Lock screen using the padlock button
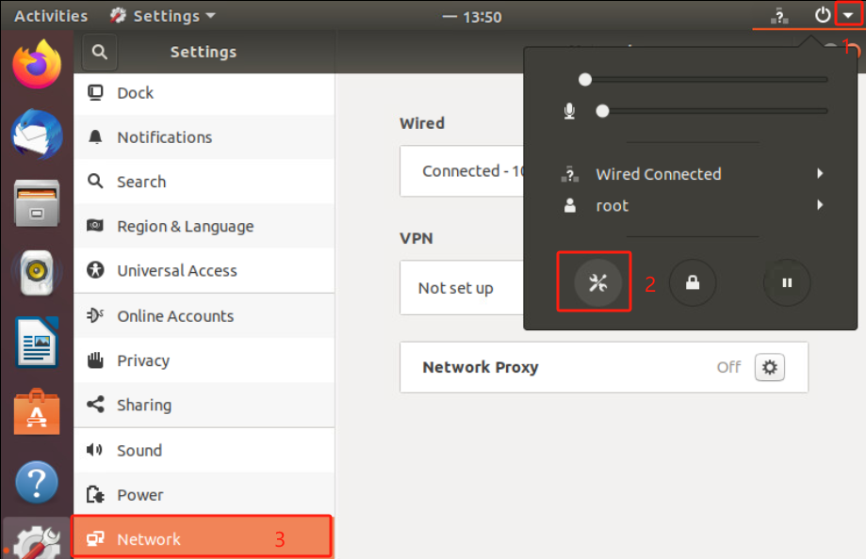The image size is (866, 559). click(693, 283)
